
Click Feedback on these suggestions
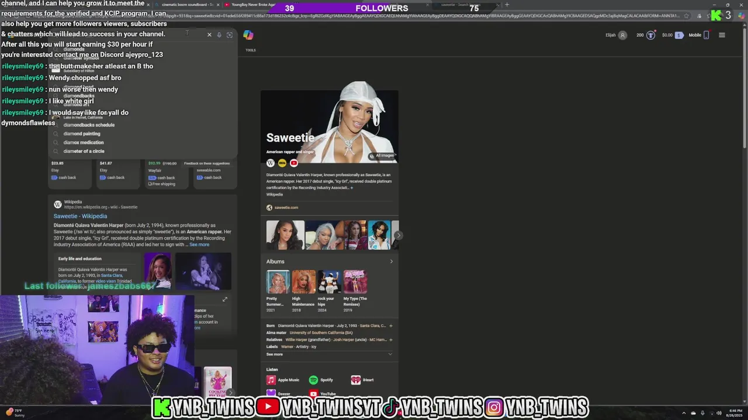[x=207, y=163]
